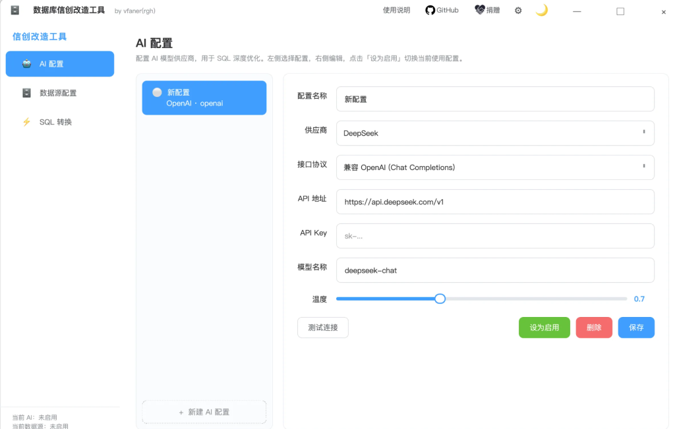This screenshot has height=429, width=675.
Task: Click the 信创改造工具 sidebar title
Action: pyautogui.click(x=40, y=37)
